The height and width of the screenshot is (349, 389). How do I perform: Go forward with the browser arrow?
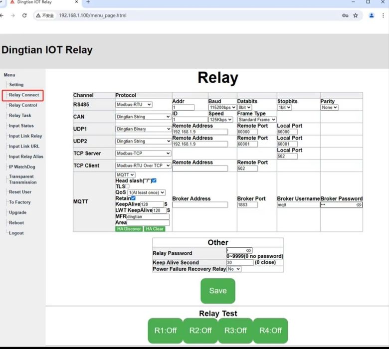pos(13,15)
